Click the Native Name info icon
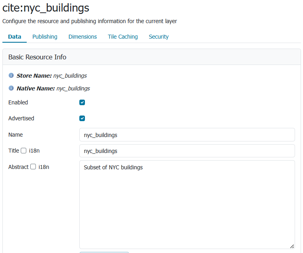This screenshot has height=253, width=303. [11, 88]
